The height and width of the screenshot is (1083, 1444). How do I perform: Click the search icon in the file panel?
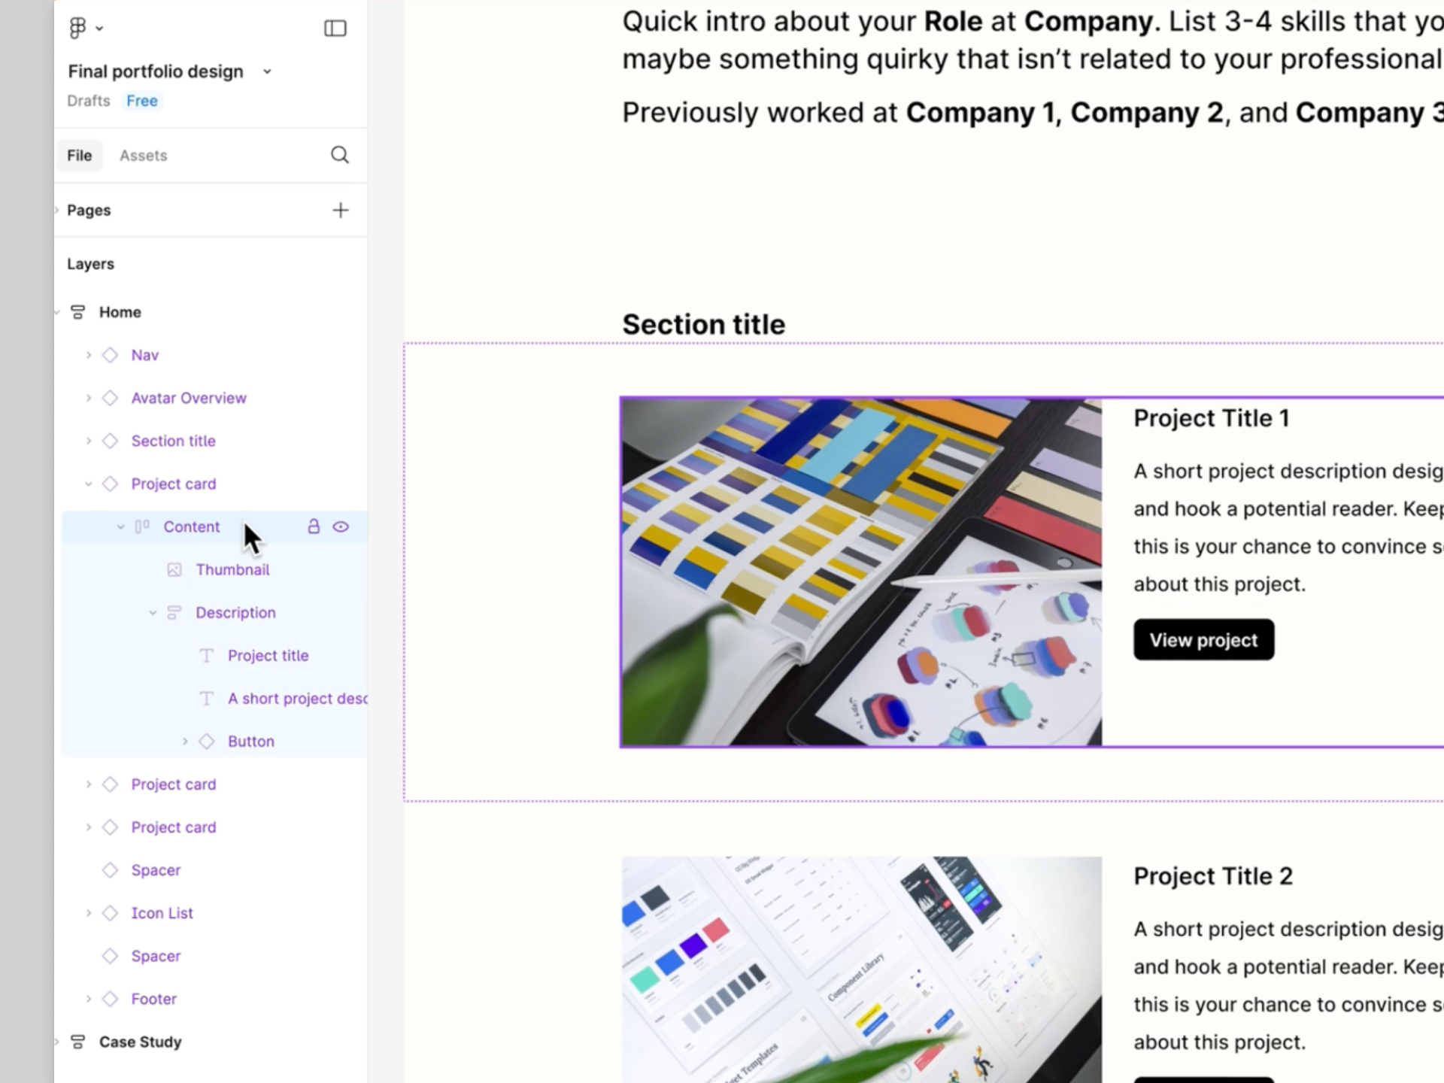(340, 155)
